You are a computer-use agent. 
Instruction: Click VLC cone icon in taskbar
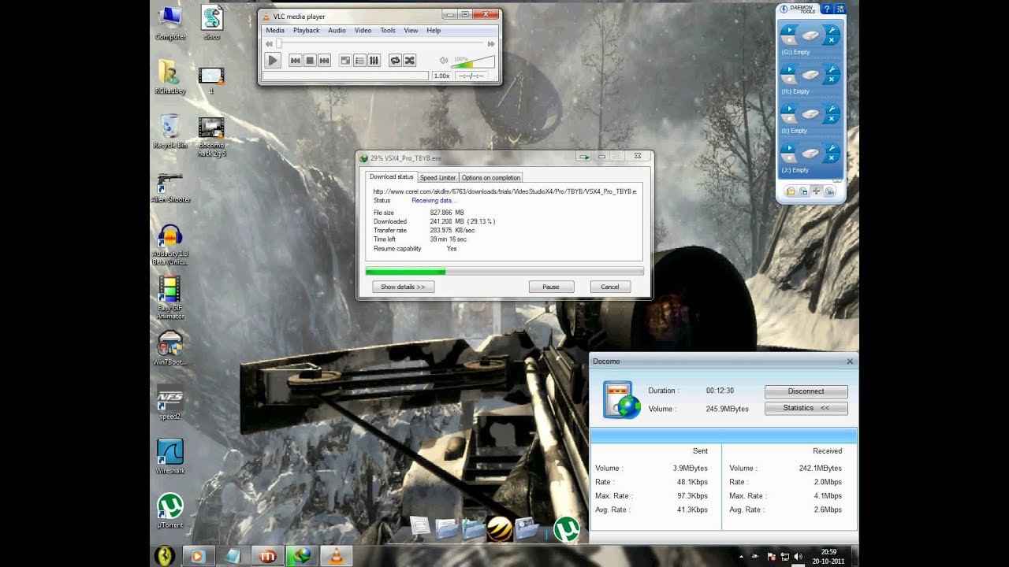(335, 556)
